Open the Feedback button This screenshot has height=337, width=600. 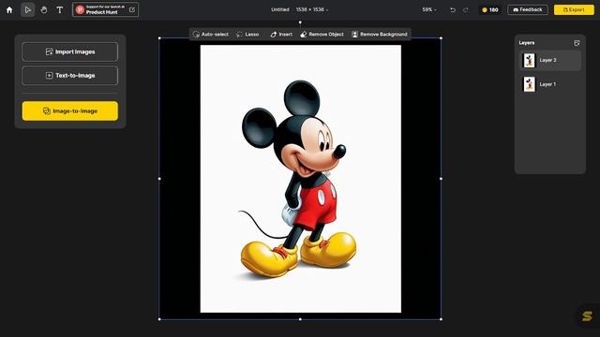(x=528, y=9)
